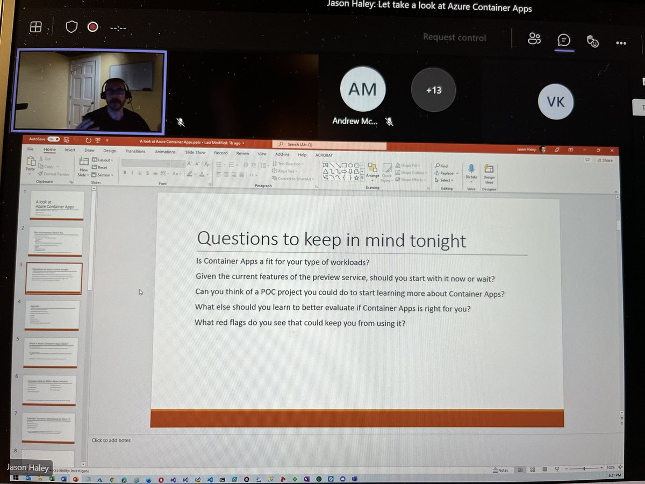The width and height of the screenshot is (645, 484).
Task: Adjust the zoom slider in status bar
Action: click(x=583, y=468)
